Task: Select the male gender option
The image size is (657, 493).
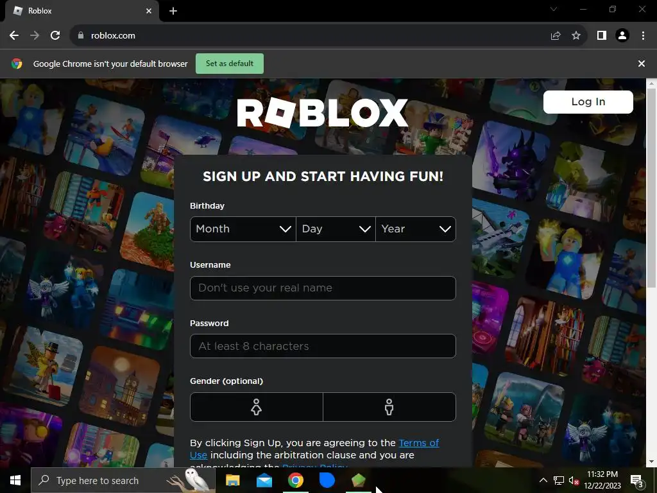Action: 389,406
